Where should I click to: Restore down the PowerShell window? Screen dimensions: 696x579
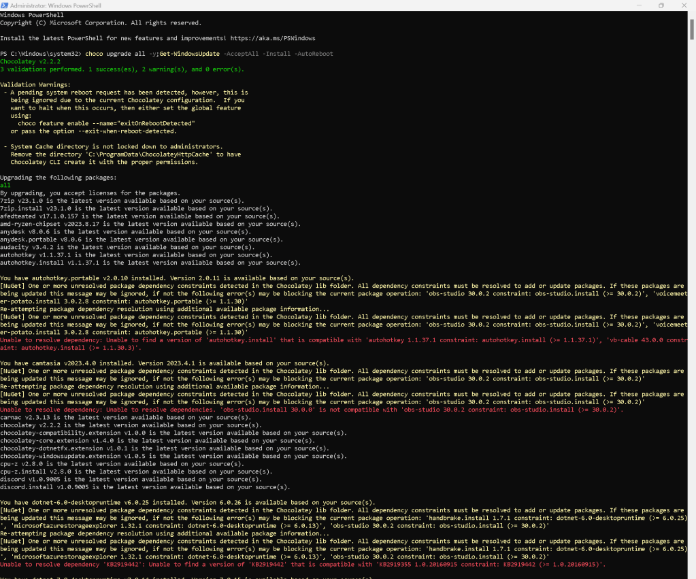point(661,5)
